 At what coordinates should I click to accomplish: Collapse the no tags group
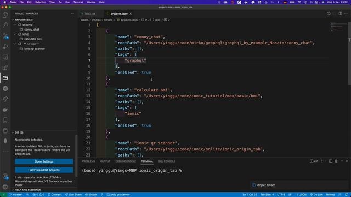coord(15,44)
